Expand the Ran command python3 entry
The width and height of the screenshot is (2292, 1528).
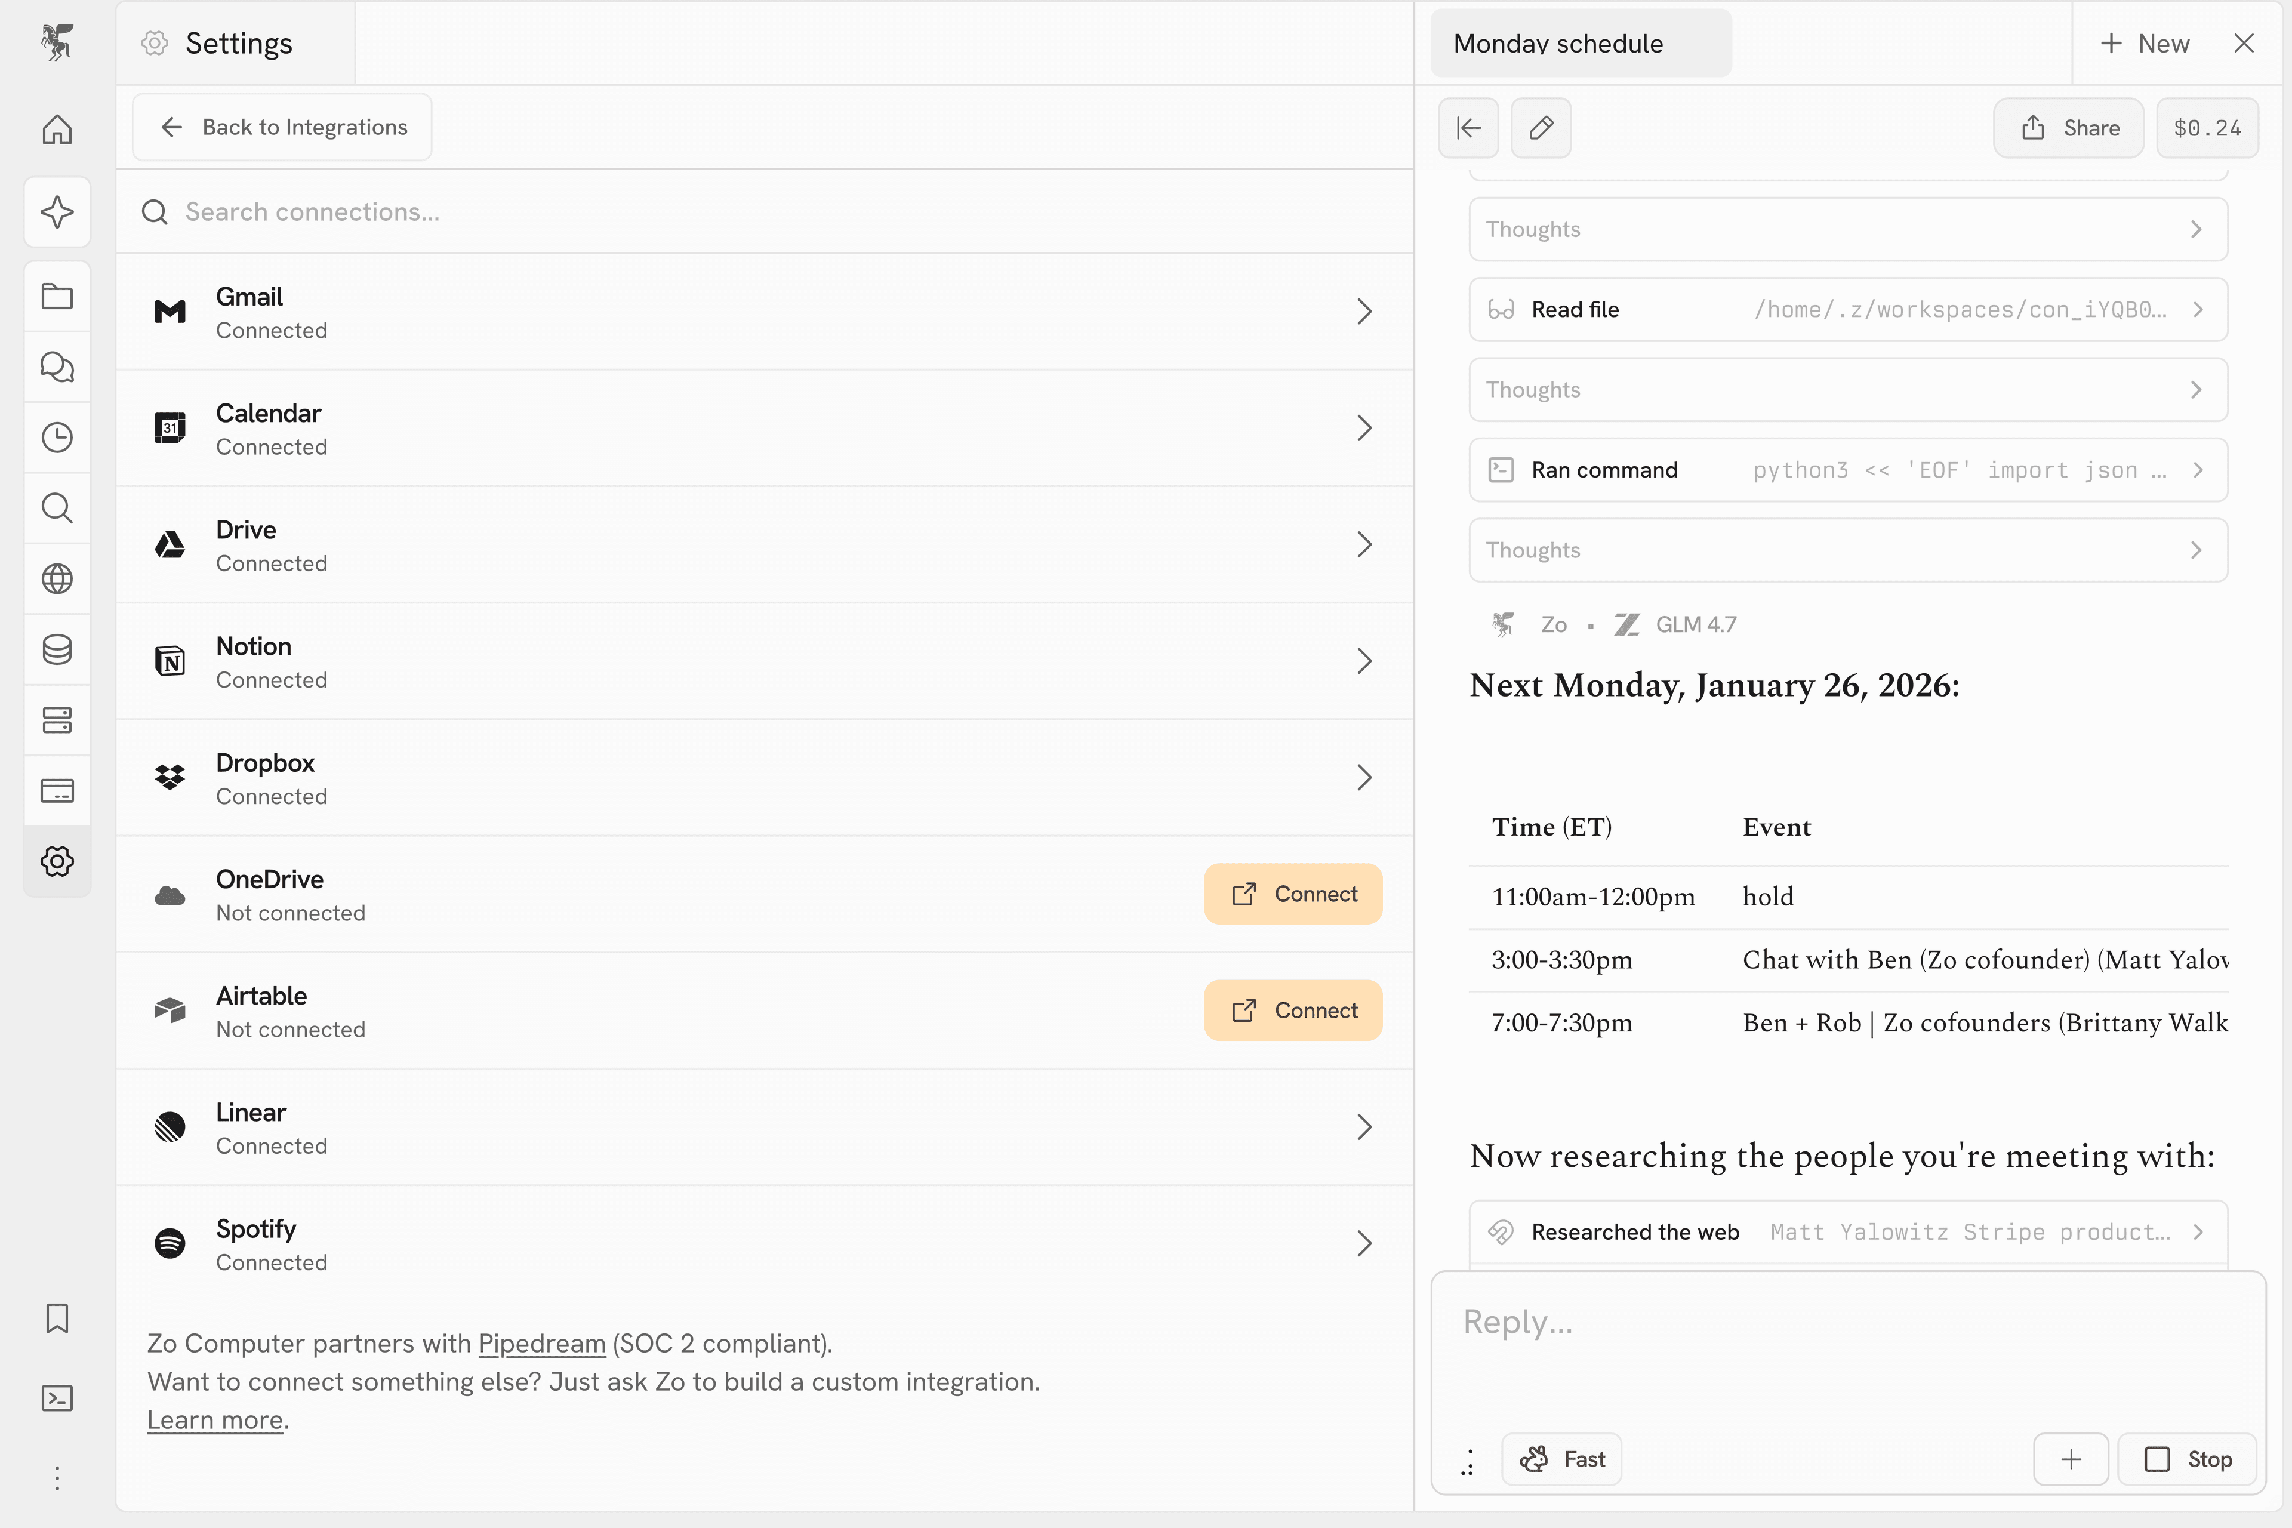point(1847,470)
